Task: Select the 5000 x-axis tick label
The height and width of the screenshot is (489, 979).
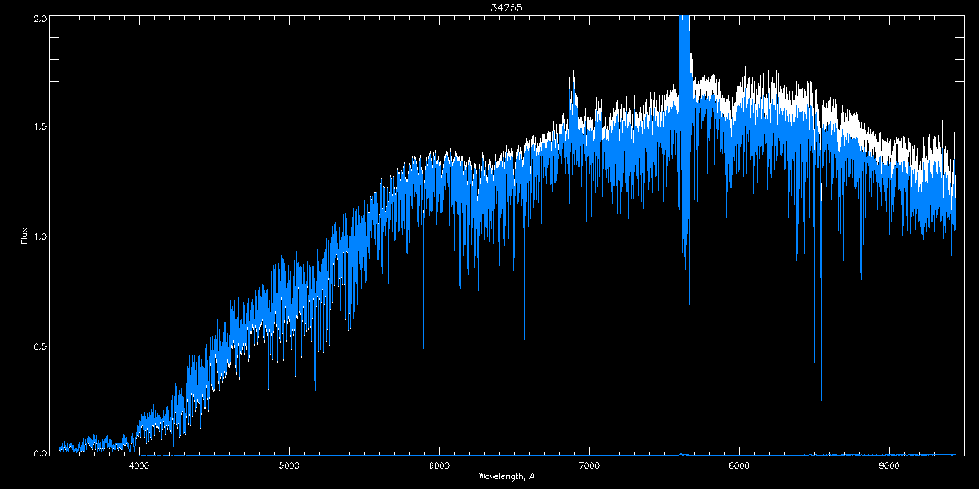Action: tap(290, 465)
